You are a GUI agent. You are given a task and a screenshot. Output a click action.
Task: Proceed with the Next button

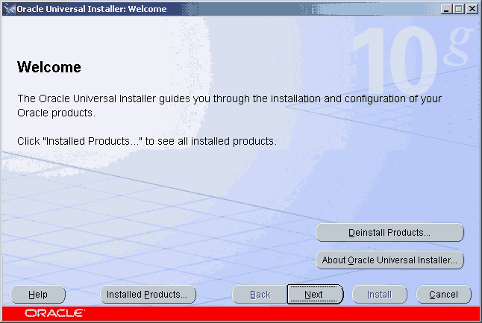[x=314, y=294]
